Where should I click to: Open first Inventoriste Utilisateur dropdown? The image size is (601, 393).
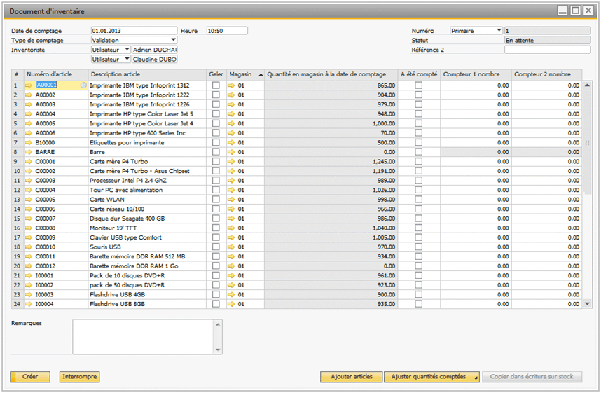click(127, 50)
